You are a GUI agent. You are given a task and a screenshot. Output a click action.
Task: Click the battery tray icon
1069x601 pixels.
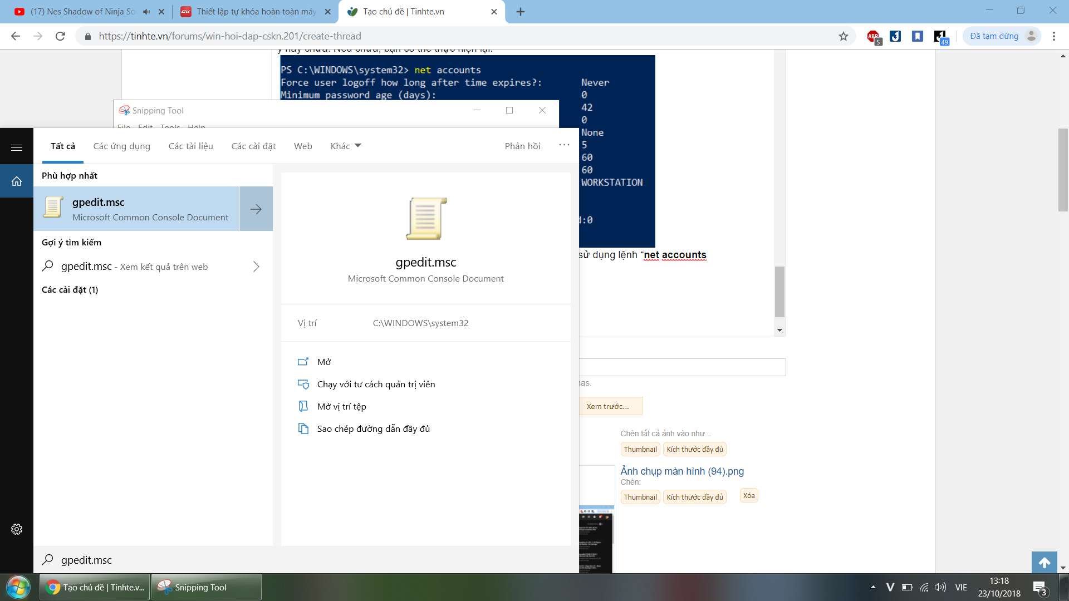(x=907, y=587)
